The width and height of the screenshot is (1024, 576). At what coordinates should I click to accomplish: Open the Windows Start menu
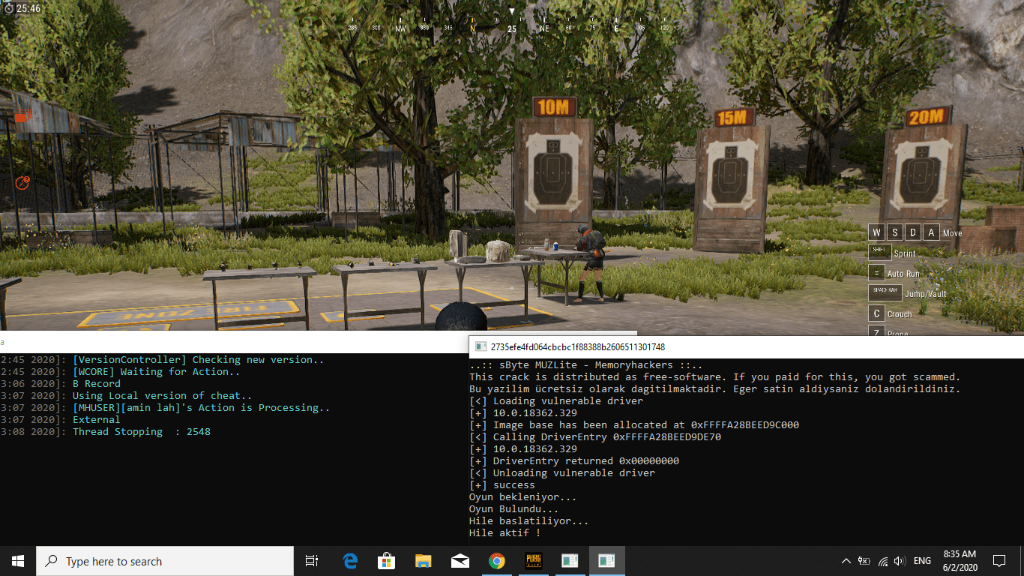click(x=18, y=561)
